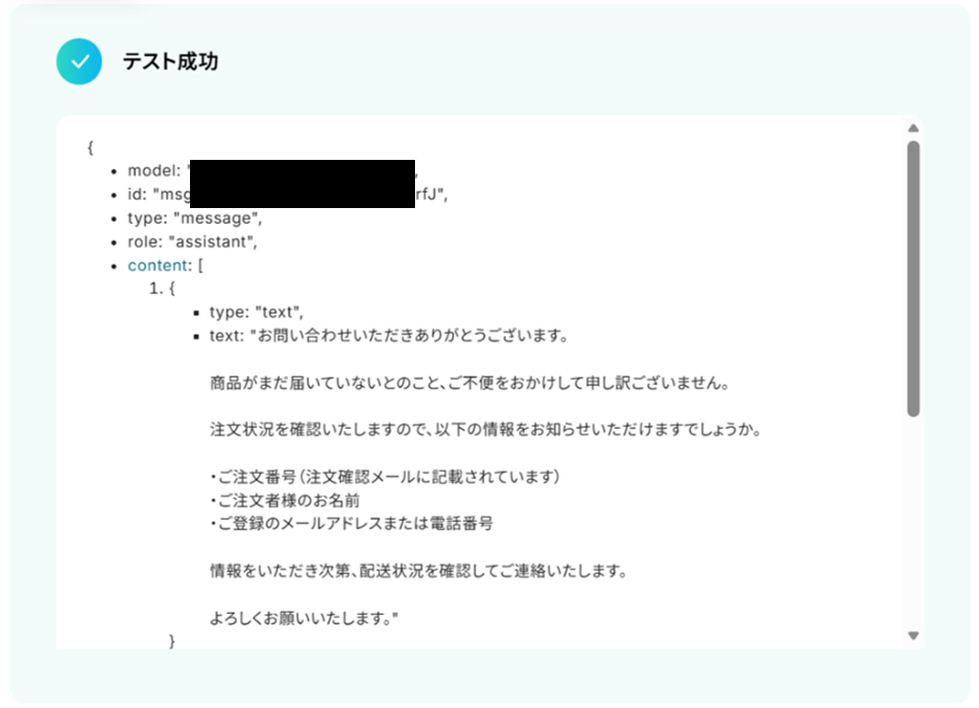This screenshot has width=979, height=708.
Task: Collapse the content array key
Action: pyautogui.click(x=159, y=265)
